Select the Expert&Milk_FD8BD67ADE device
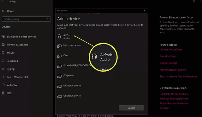Viewport: 202px width, 117px height. click(74, 66)
